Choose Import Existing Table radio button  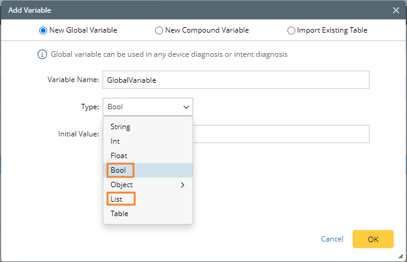(x=292, y=30)
